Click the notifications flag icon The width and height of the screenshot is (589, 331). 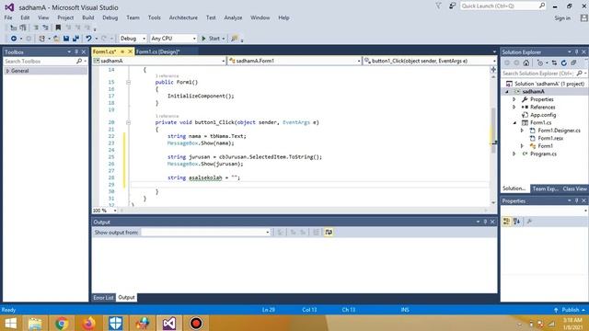click(438, 6)
